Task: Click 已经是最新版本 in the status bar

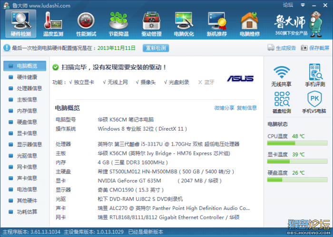Action: (x=146, y=232)
